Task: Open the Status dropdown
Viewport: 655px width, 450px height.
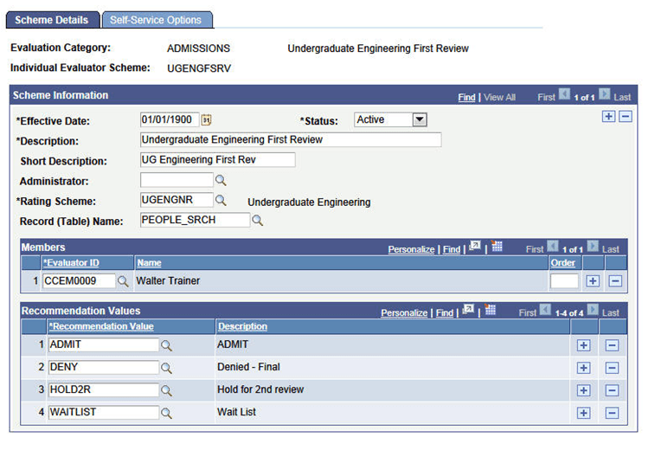Action: pyautogui.click(x=420, y=120)
